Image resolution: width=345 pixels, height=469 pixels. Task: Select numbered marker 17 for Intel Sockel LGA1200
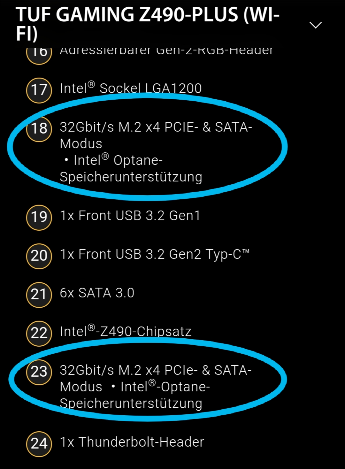coord(39,89)
